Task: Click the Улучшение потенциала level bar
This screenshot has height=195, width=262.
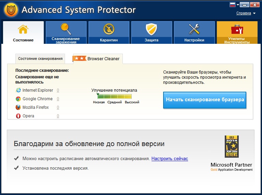Action: click(x=114, y=96)
